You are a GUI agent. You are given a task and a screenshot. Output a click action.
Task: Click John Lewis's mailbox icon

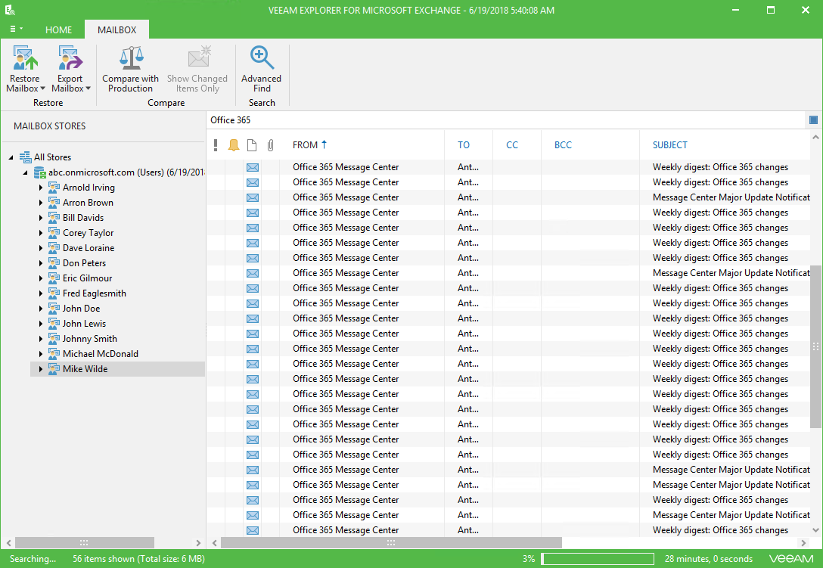click(54, 324)
